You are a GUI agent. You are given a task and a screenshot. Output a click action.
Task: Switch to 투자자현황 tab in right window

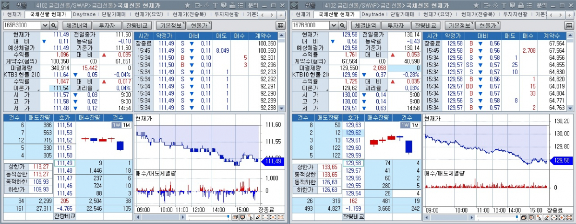pyautogui.click(x=516, y=14)
